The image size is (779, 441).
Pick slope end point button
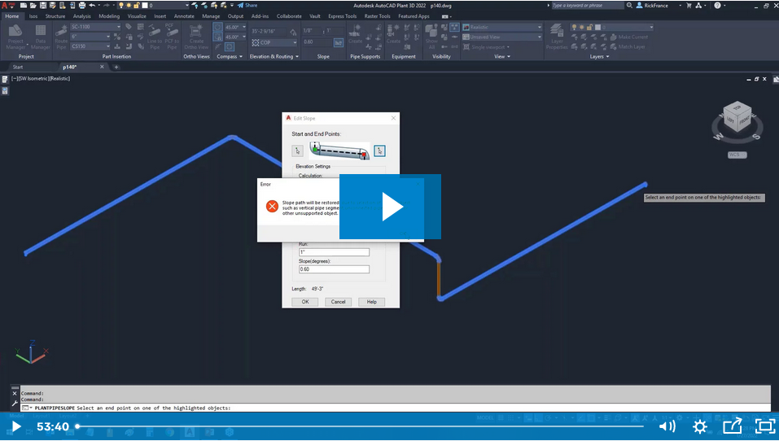tap(379, 151)
